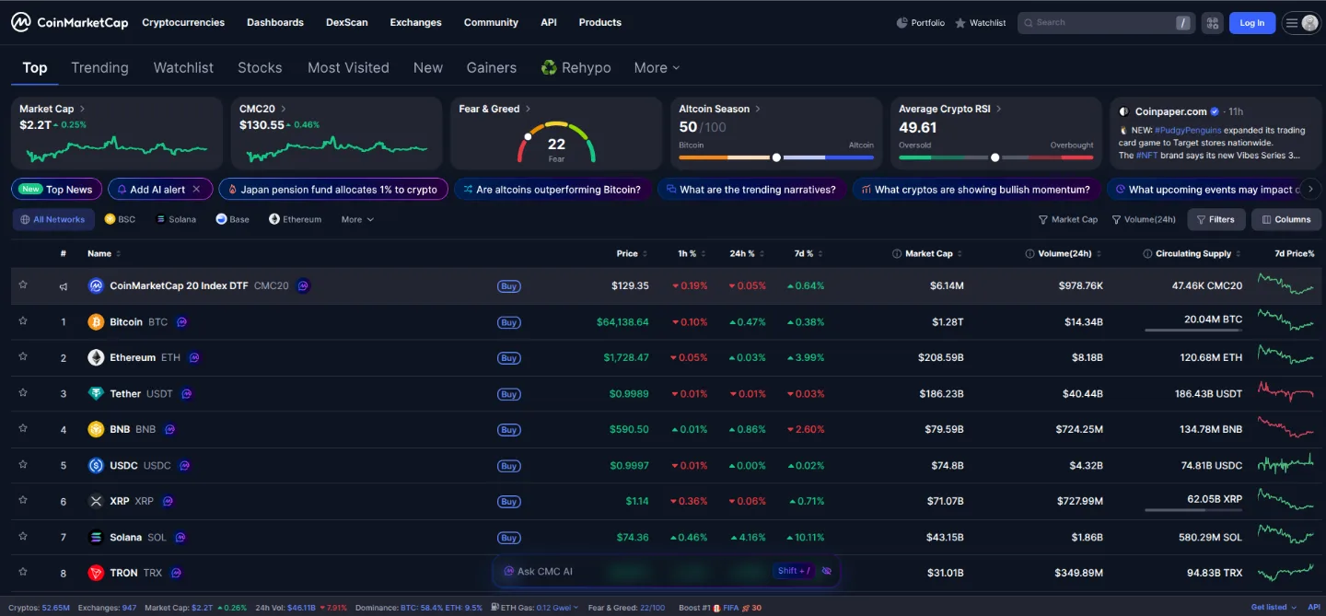Expand the Market Cap card chevron
The image size is (1326, 616).
(82, 109)
